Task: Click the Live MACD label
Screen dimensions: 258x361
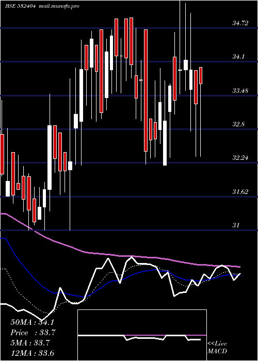Action: coord(217,348)
